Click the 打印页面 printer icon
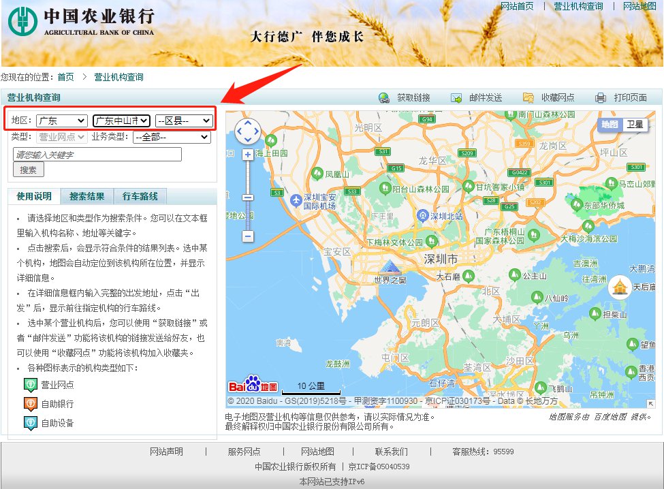664x489 pixels. point(600,98)
